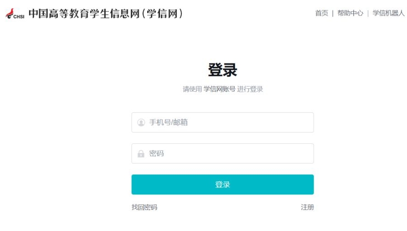Click the user avatar icon in account field
This screenshot has height=231, width=407.
141,123
